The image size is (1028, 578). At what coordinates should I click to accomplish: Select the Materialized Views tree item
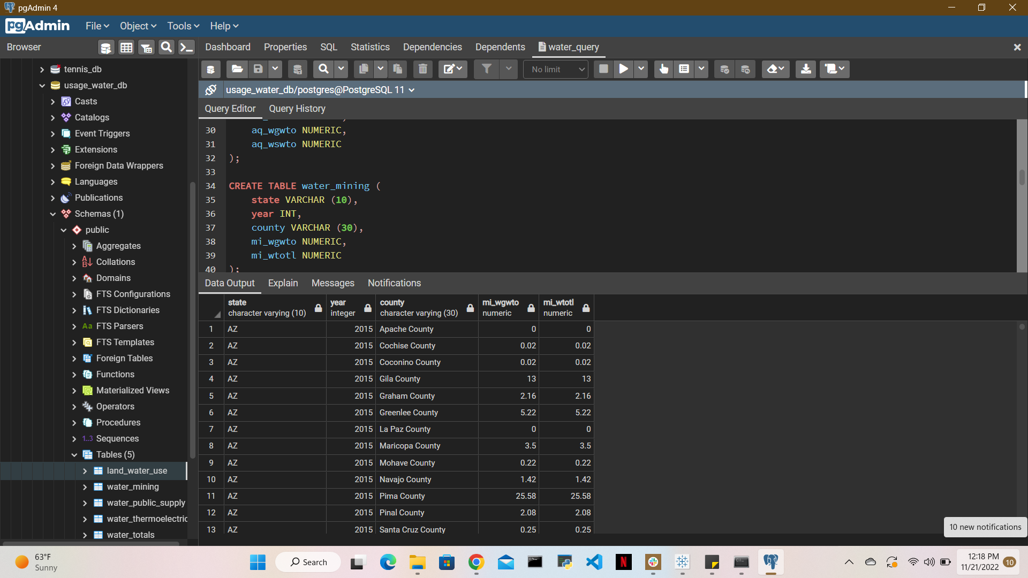(132, 391)
